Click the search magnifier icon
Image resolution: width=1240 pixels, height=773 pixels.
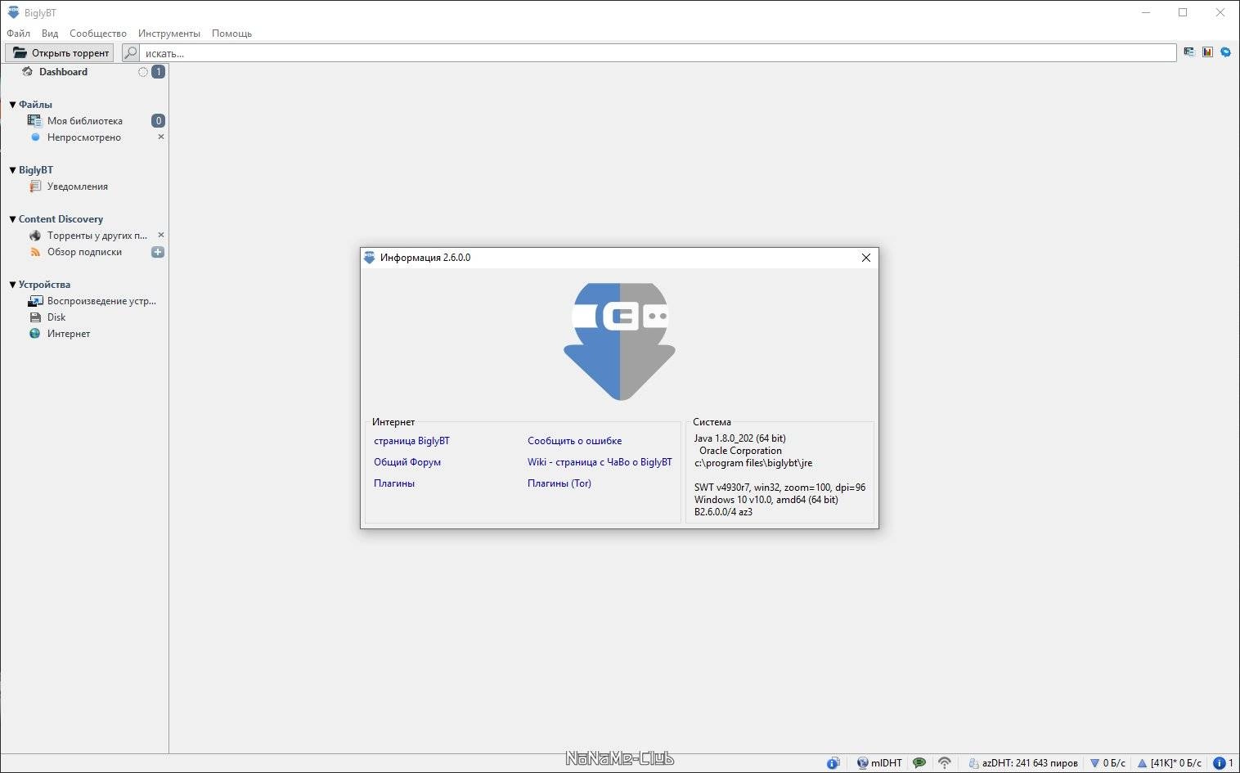pyautogui.click(x=131, y=53)
